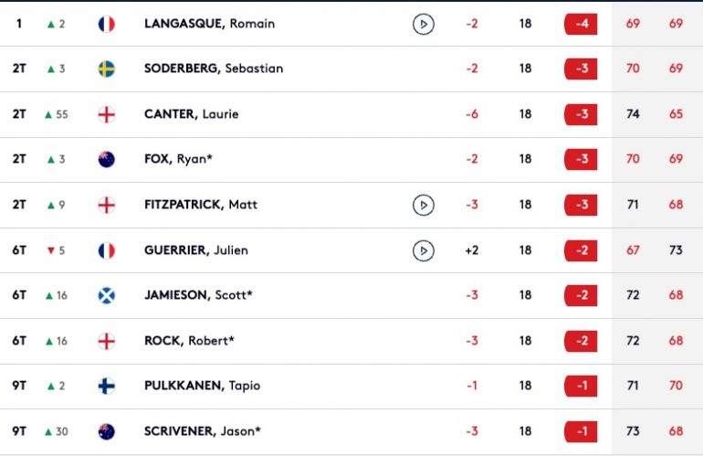Expand SCRIVENER, Jason row details
Viewport: 703px width, 456px height.
(x=351, y=431)
